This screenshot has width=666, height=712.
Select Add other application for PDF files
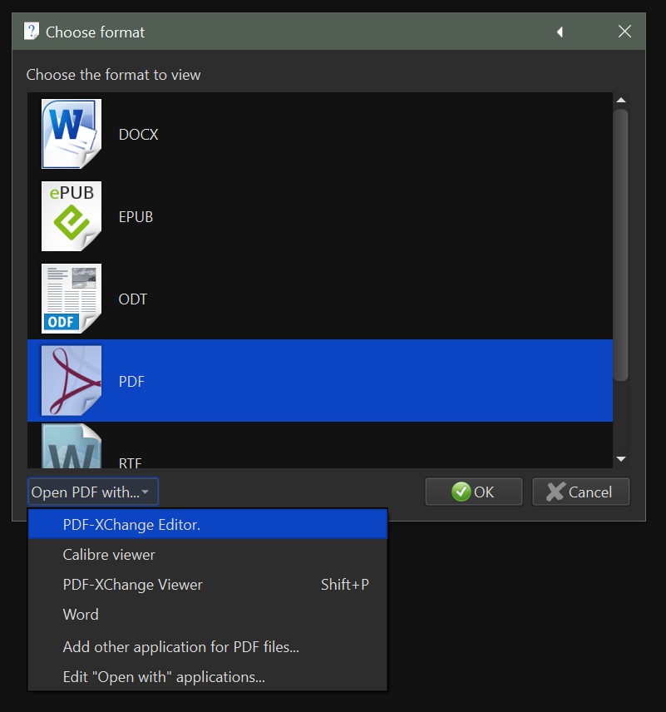[208, 646]
